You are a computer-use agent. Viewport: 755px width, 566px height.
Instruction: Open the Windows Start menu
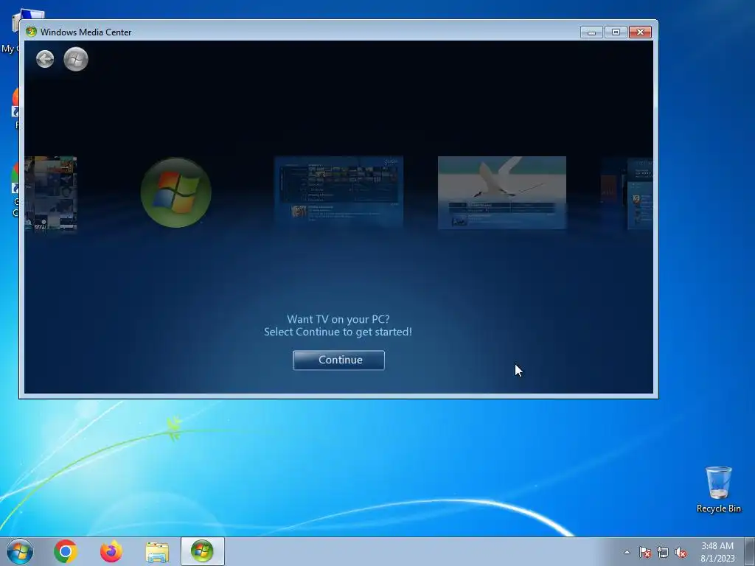[20, 551]
